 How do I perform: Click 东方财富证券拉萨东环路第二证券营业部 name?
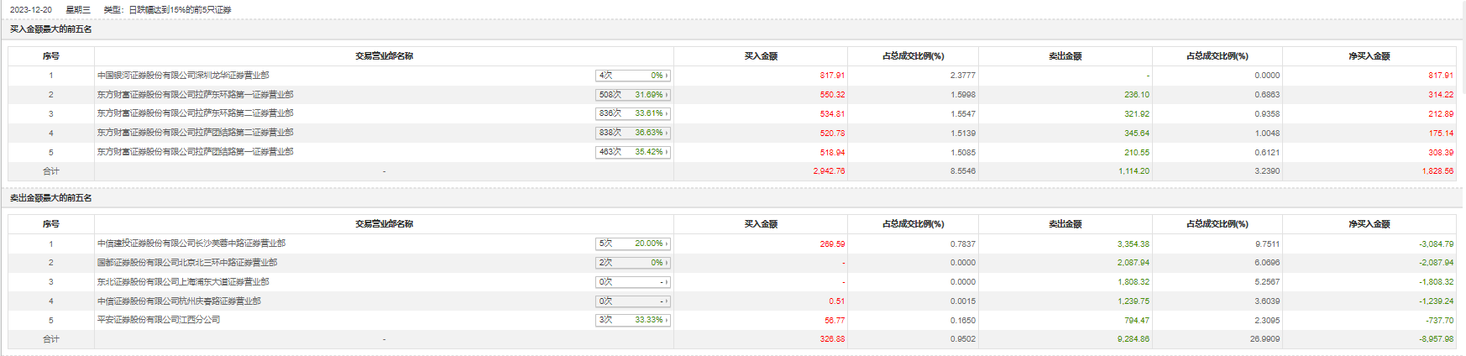[x=195, y=113]
